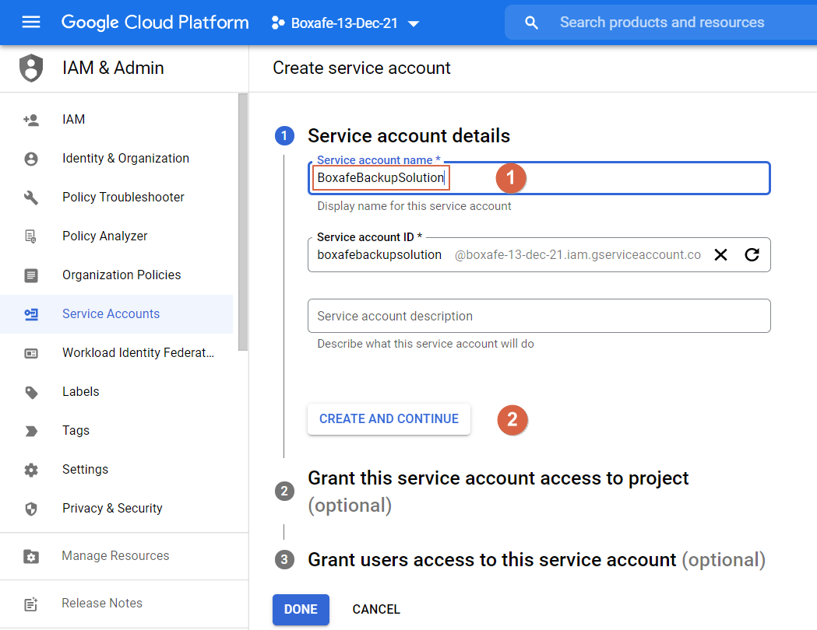The image size is (817, 630).
Task: Click the Policy Troubleshooter wrench icon
Action: click(31, 198)
